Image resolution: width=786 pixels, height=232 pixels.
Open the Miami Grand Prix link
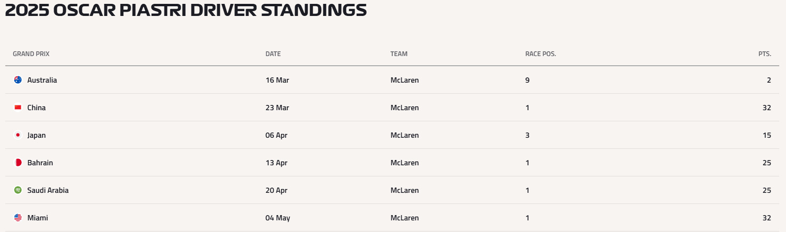click(38, 218)
